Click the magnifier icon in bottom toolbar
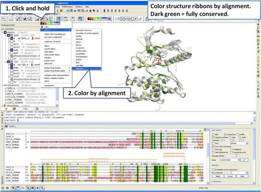The width and height of the screenshot is (261, 192). coord(42,188)
